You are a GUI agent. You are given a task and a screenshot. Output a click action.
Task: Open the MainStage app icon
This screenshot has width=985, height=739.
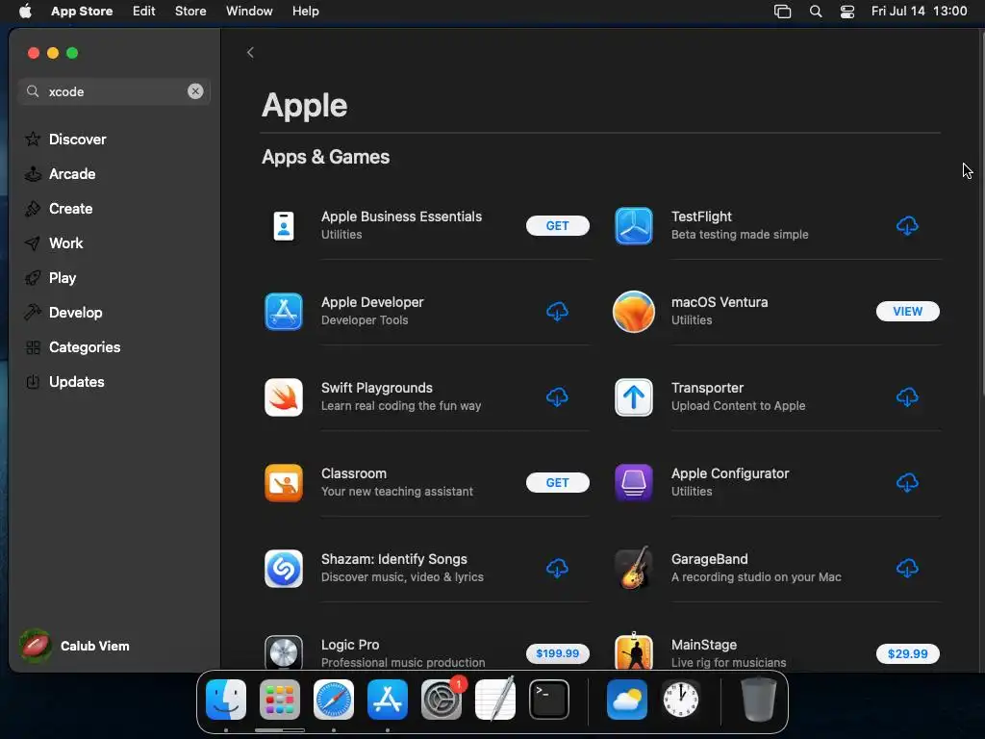[x=633, y=652]
